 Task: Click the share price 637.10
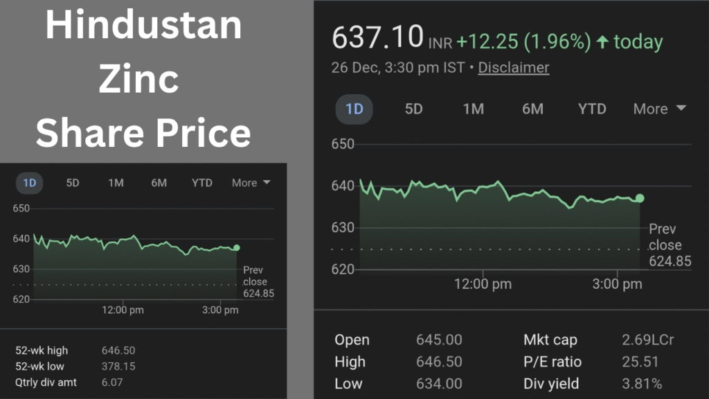(x=379, y=38)
